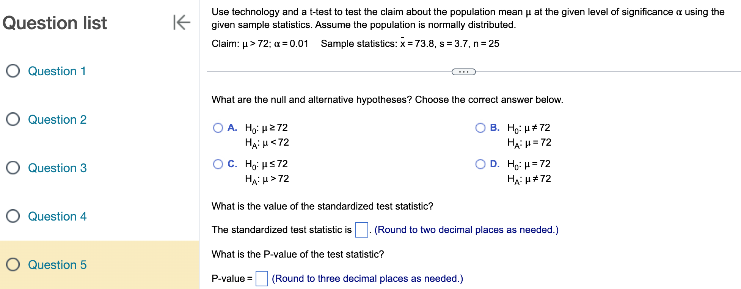The height and width of the screenshot is (289, 741).
Task: Select answer choice C
Action: (218, 164)
